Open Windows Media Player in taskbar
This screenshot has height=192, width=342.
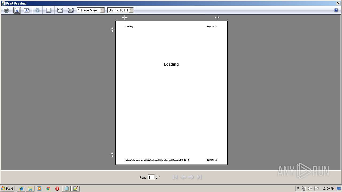point(39,189)
